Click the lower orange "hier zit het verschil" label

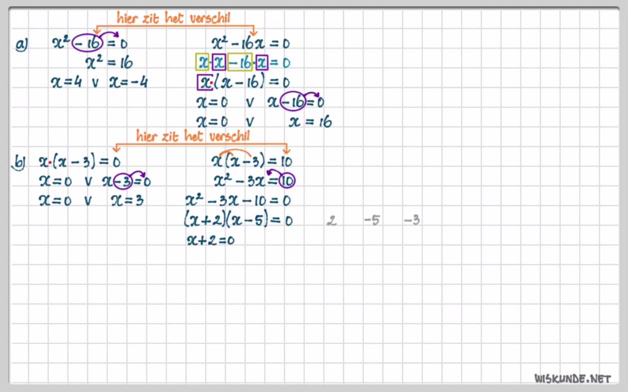pos(193,136)
